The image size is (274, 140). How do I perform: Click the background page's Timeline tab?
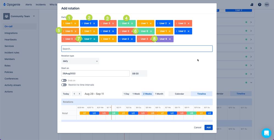point(241,94)
